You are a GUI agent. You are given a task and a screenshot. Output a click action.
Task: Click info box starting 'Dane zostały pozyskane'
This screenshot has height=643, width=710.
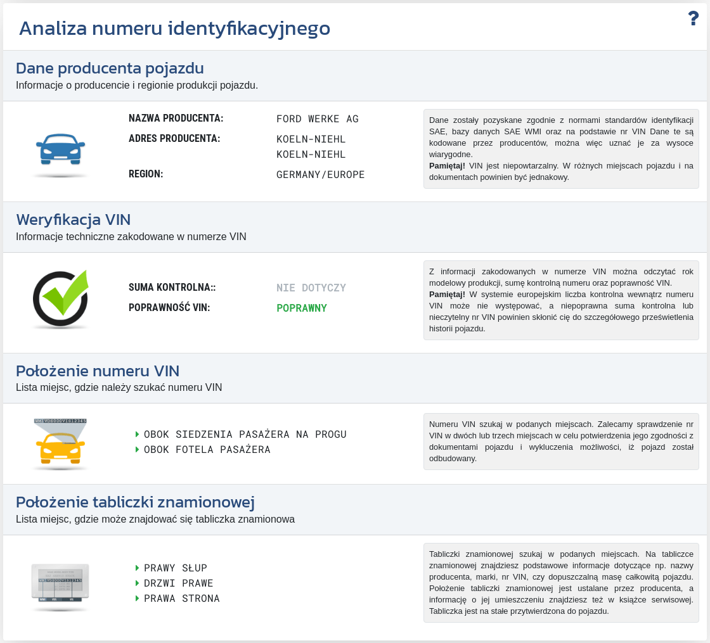561,149
